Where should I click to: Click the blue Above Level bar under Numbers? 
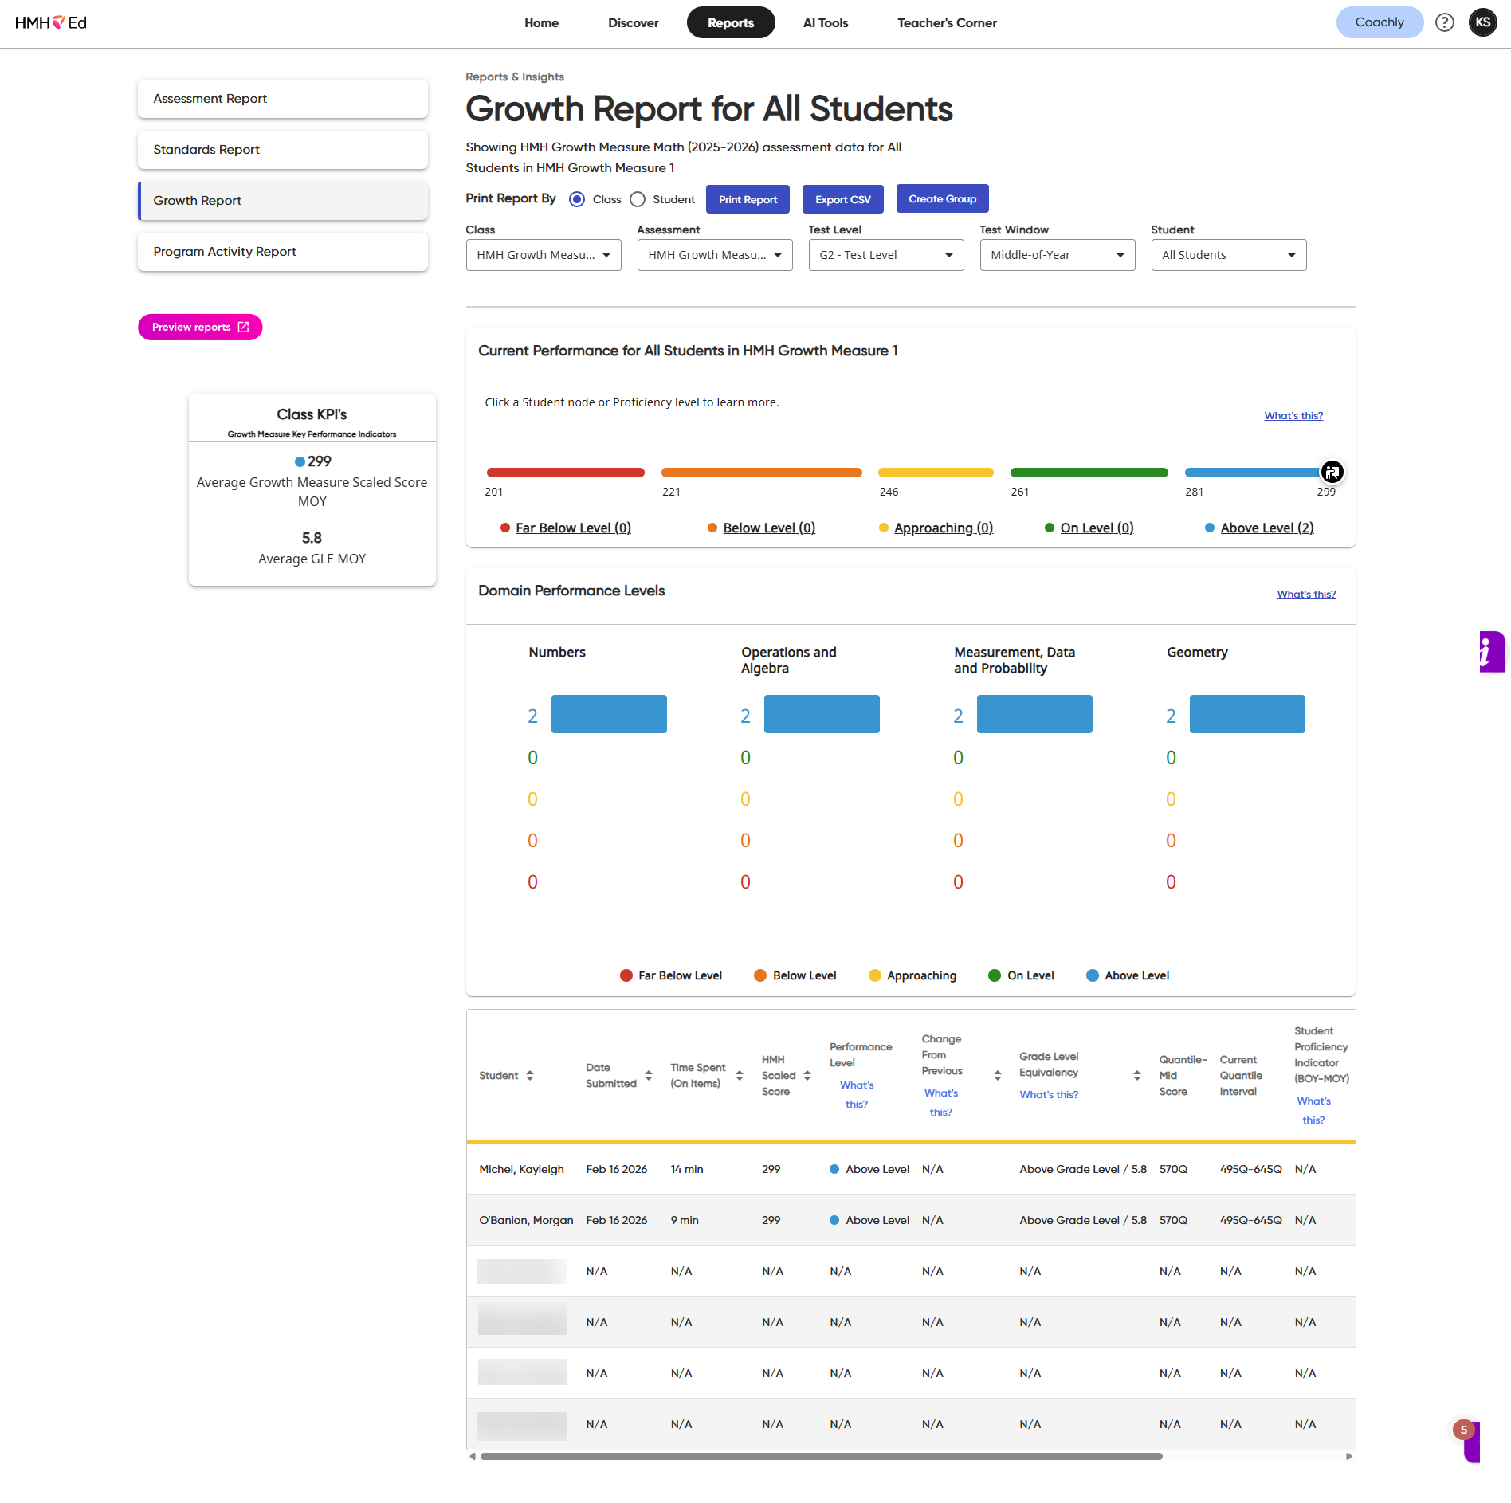coord(609,714)
